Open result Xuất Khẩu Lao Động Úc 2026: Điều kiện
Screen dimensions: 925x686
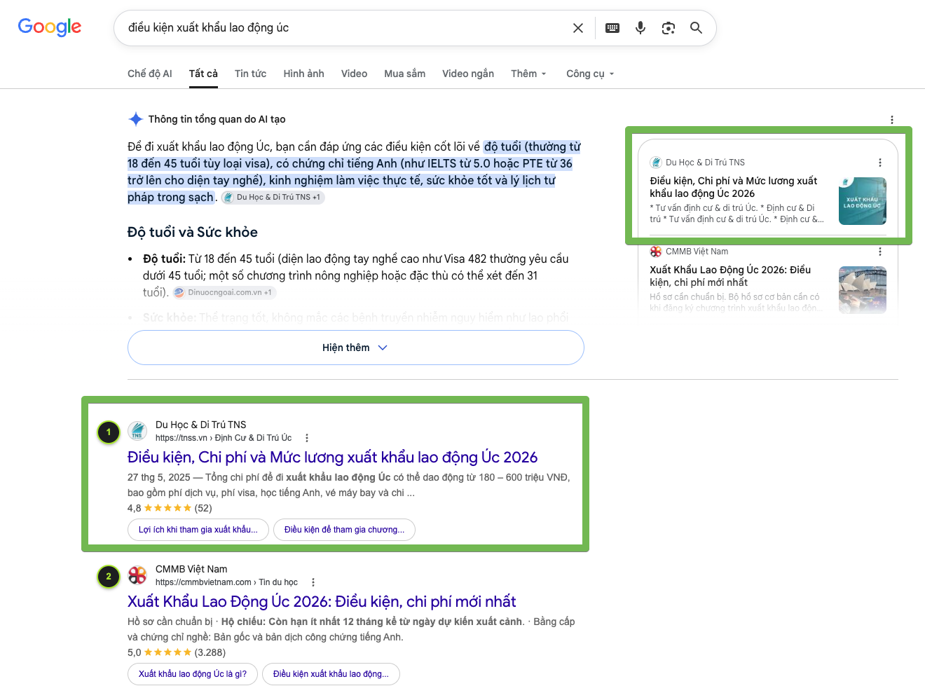click(322, 602)
